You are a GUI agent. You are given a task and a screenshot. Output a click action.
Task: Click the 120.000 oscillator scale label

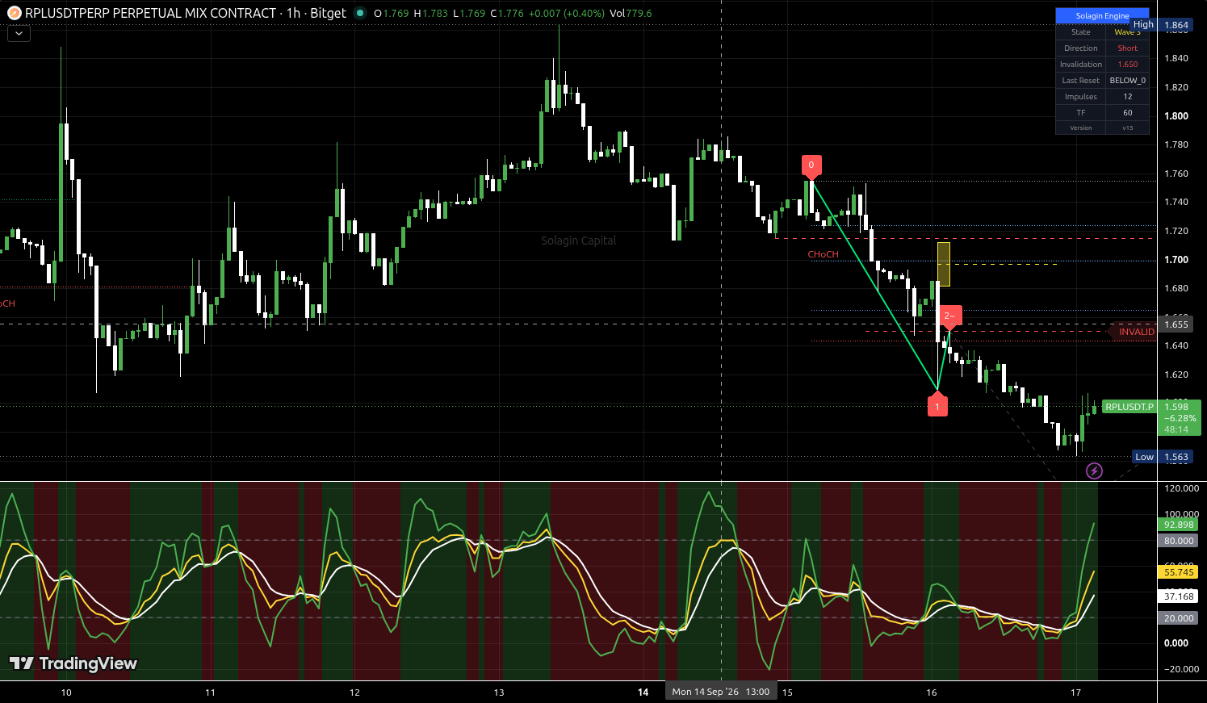pos(1181,489)
